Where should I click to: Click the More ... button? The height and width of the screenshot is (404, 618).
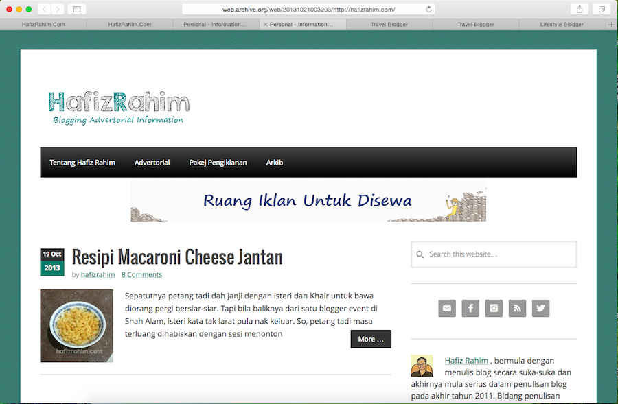pyautogui.click(x=371, y=339)
